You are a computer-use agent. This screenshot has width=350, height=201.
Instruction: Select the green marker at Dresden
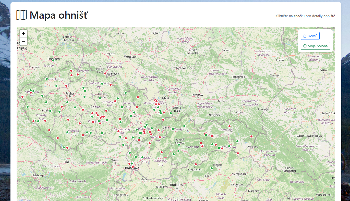point(53,60)
